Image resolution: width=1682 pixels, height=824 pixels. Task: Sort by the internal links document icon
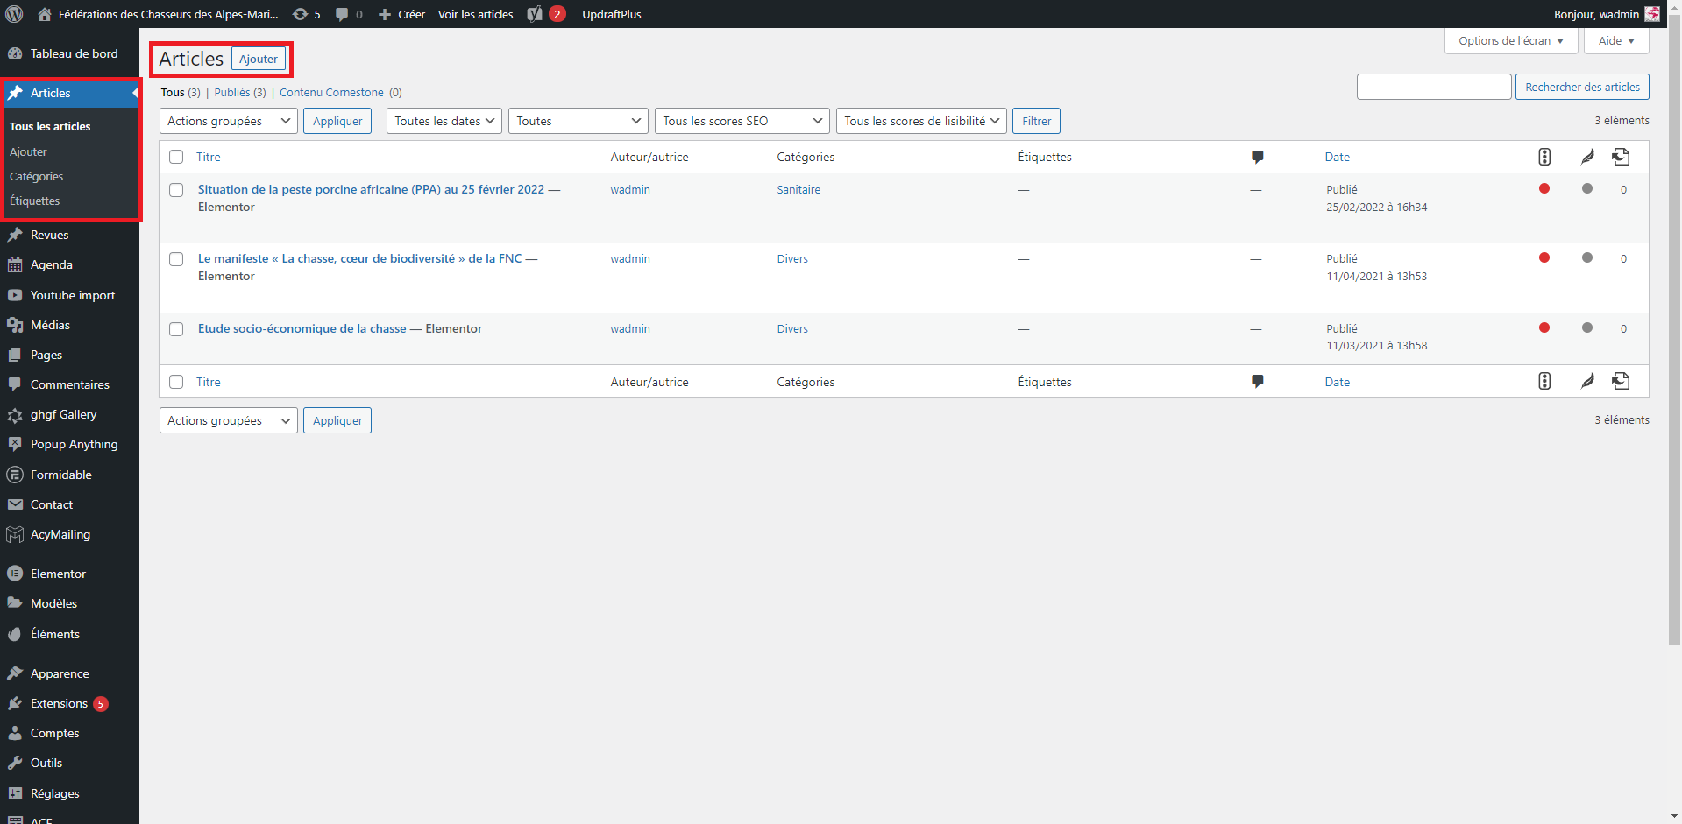pos(1621,157)
